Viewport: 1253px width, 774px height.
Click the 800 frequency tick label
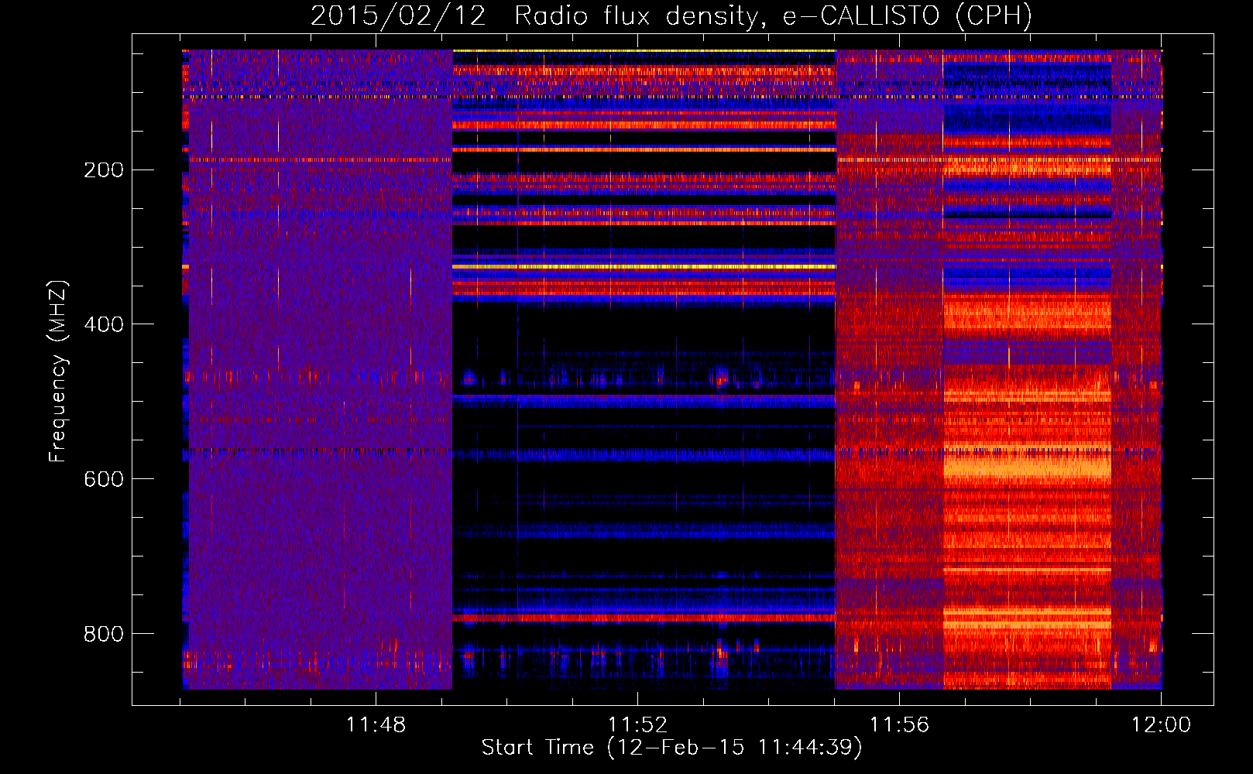[104, 634]
